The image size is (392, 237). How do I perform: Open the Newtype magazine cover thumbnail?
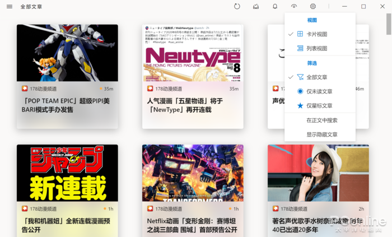tap(193, 53)
